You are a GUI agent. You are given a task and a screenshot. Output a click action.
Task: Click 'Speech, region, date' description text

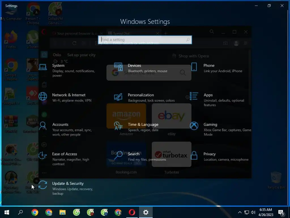(143, 130)
